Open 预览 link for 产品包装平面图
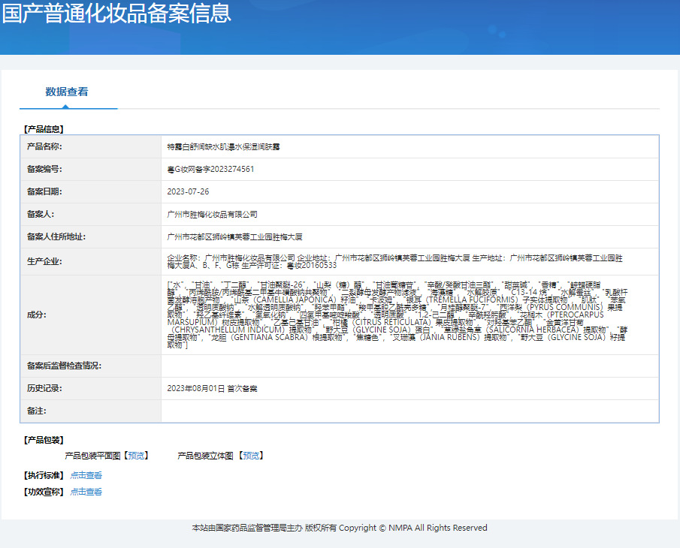The image size is (680, 548). (136, 456)
